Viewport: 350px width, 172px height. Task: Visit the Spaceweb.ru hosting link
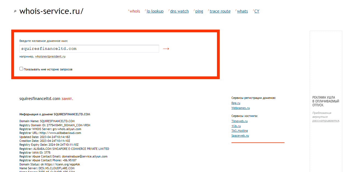[x=240, y=136]
